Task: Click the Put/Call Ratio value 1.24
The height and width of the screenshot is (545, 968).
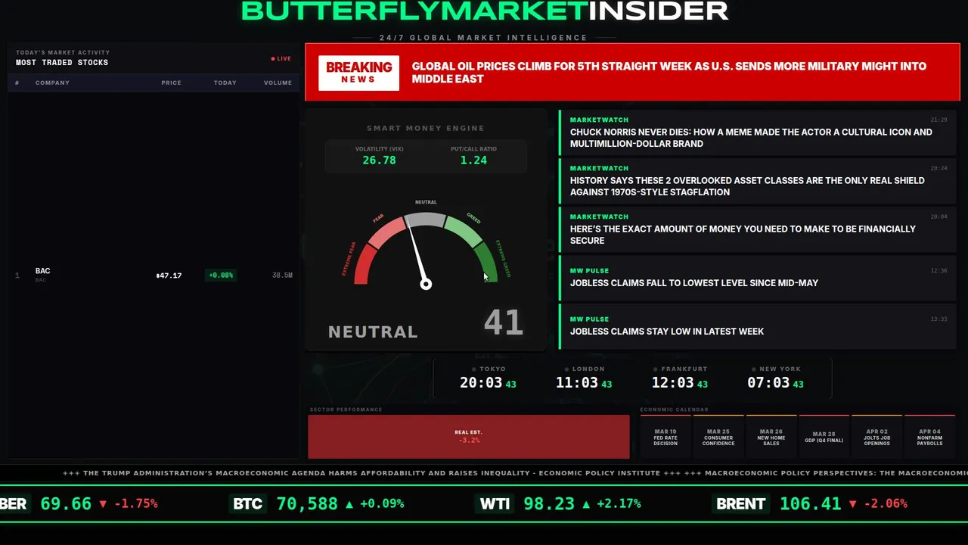Action: click(x=473, y=160)
